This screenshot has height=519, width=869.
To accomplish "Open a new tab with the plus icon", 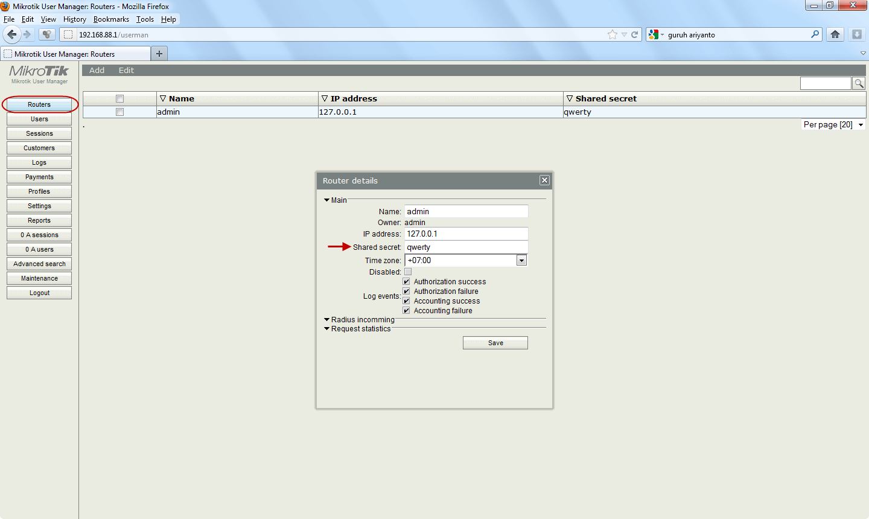I will coord(159,54).
